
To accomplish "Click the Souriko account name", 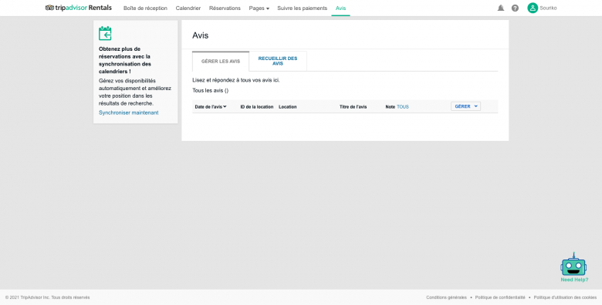I will point(548,8).
